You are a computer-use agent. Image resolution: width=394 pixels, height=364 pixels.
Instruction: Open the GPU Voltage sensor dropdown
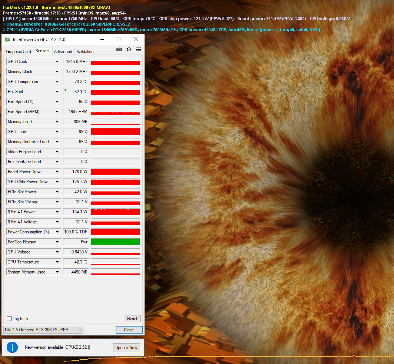(57, 252)
